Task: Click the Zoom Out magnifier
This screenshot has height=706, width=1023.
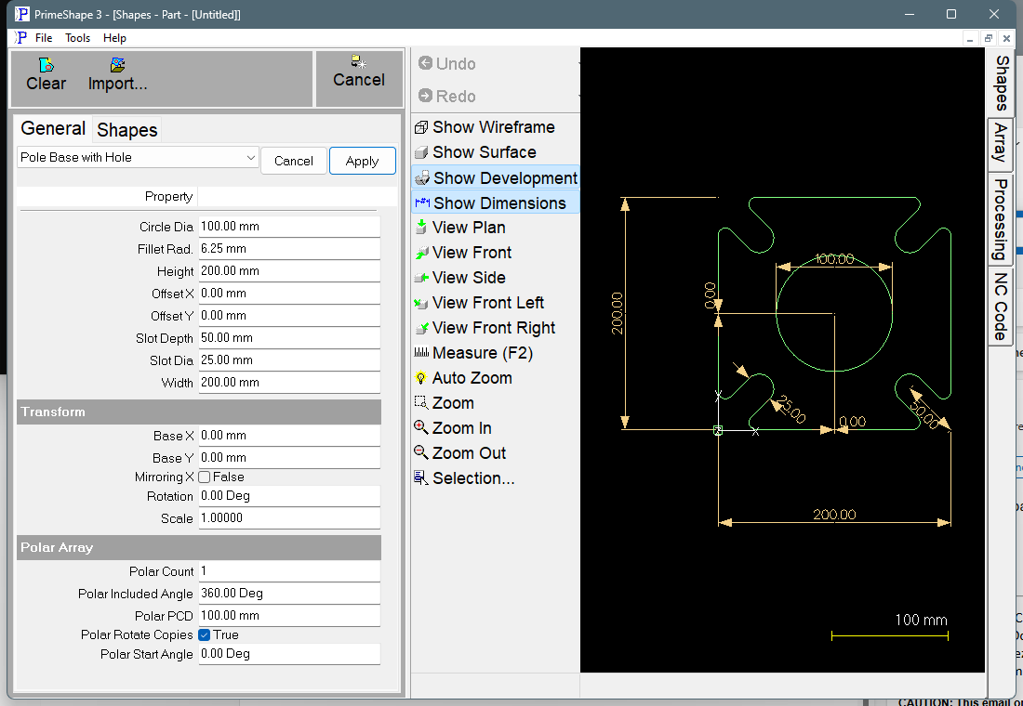Action: 421,452
